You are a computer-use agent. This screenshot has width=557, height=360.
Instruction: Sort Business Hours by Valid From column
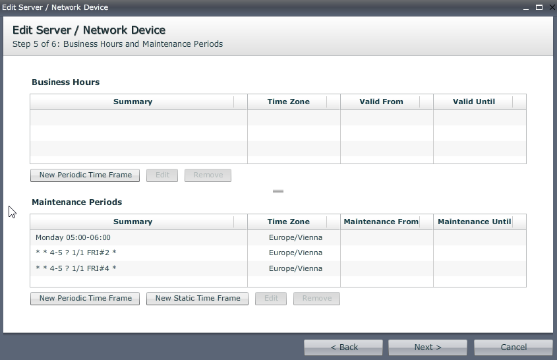[x=381, y=102]
